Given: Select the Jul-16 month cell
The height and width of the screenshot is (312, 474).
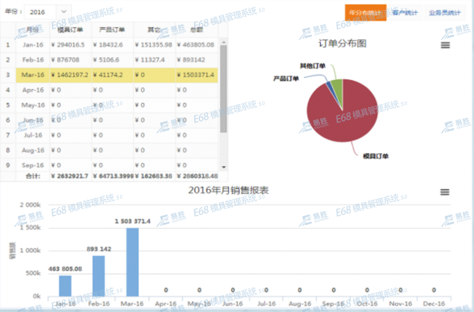Looking at the screenshot, I should pyautogui.click(x=33, y=135).
